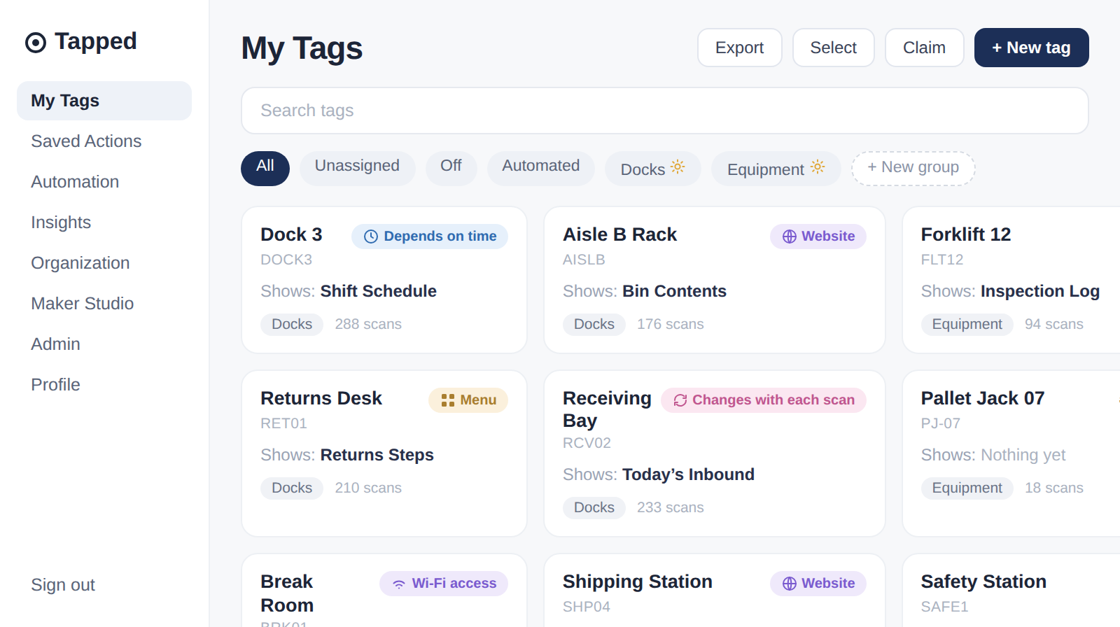Click the Wi-Fi access badge
Viewport: 1120px width, 627px height.
[x=444, y=584]
